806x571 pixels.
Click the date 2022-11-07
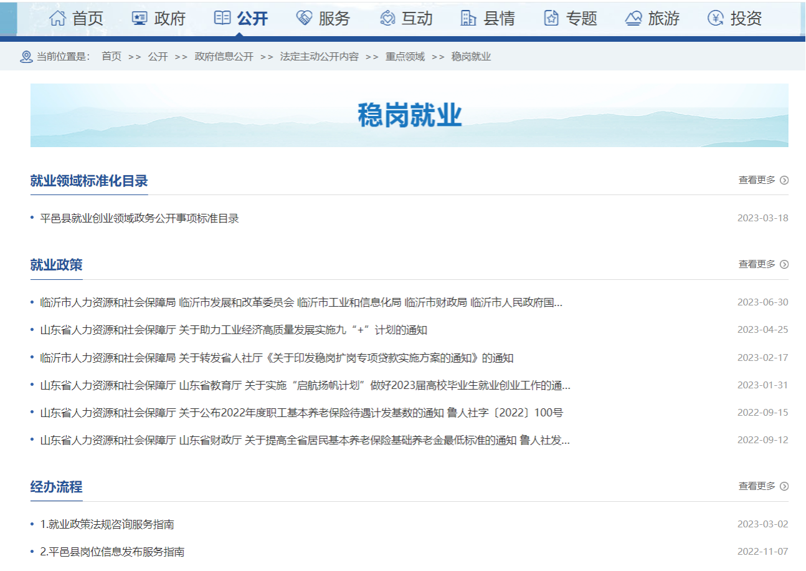(763, 552)
